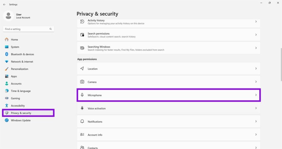Click the camera icon in App permissions
Viewport: 282px width, 149px height.
coord(82,82)
